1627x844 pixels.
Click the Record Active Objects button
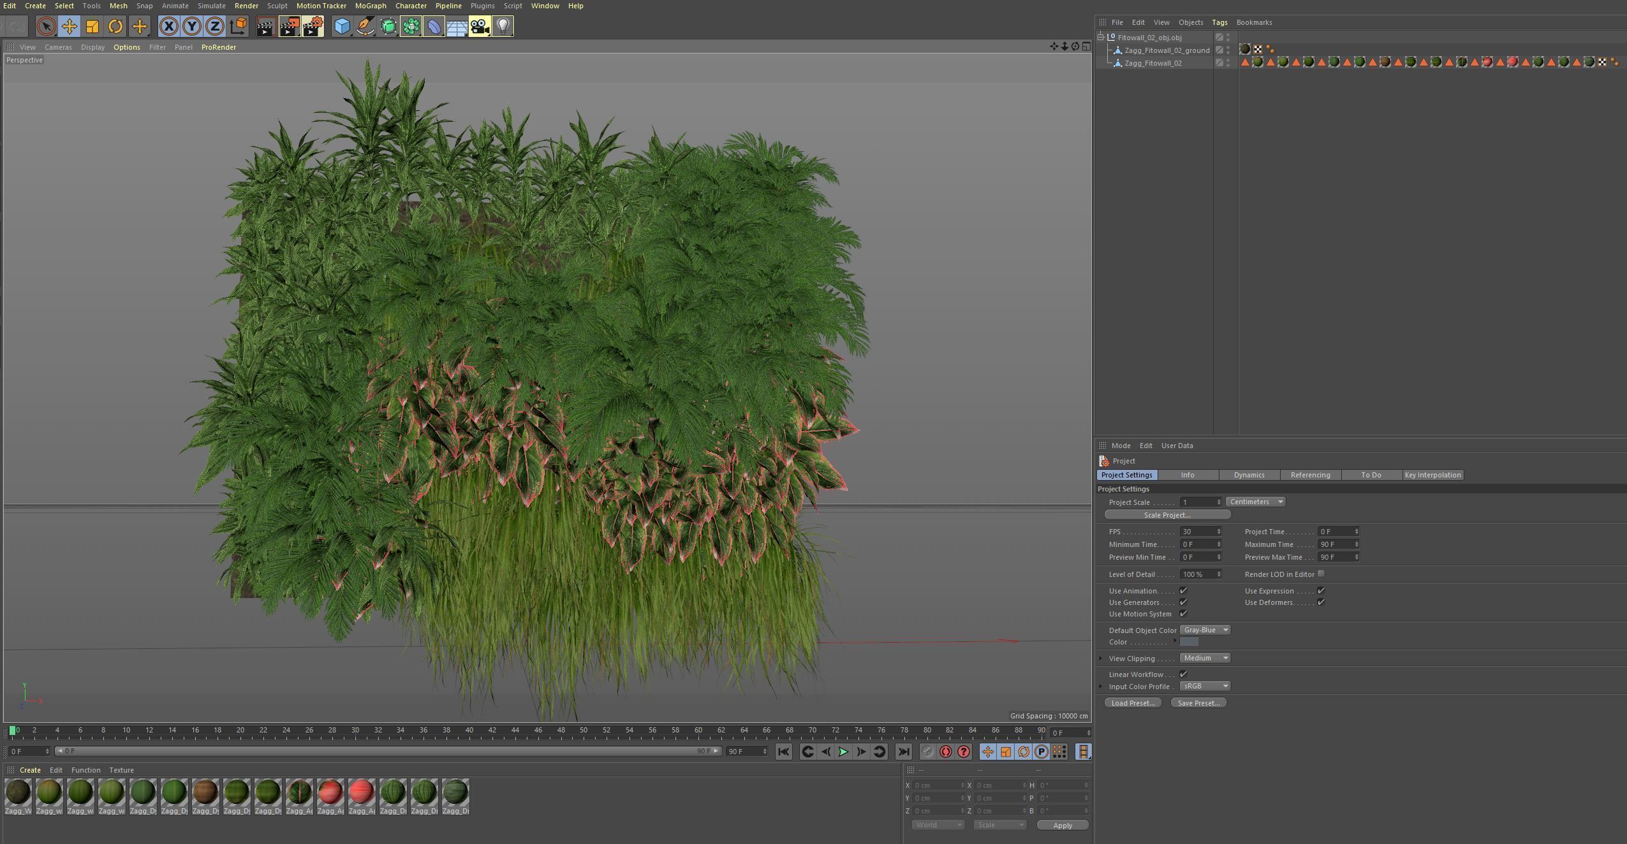927,752
